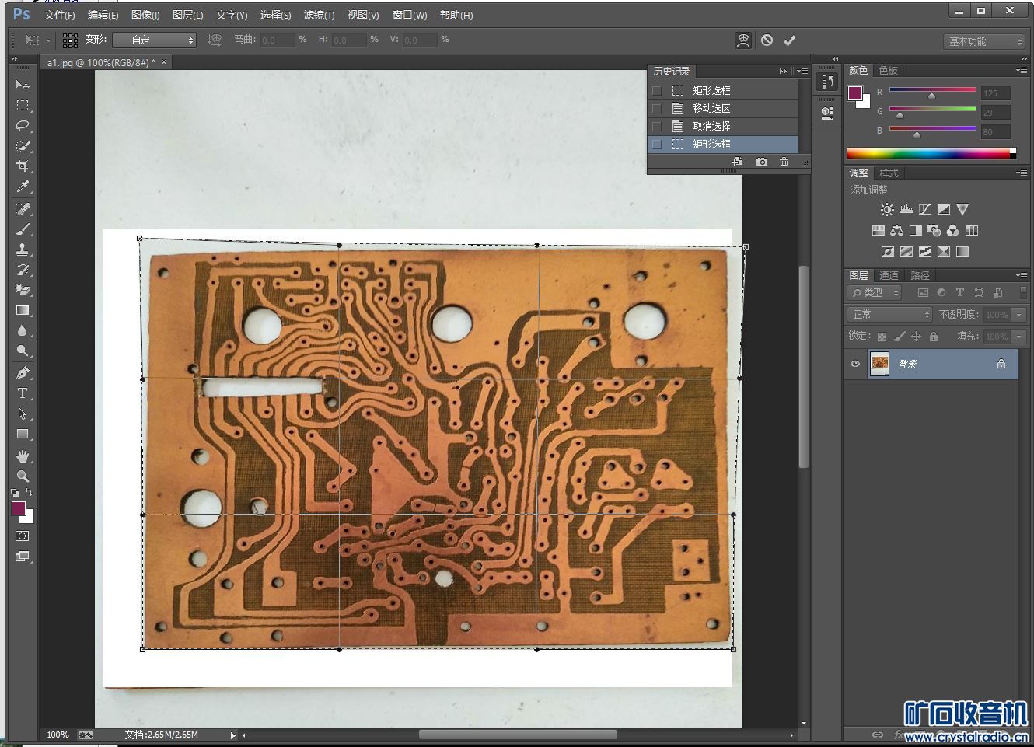Viewport: 1034px width, 747px height.
Task: Open the layer blend mode 正常 dropdown
Action: [x=889, y=315]
